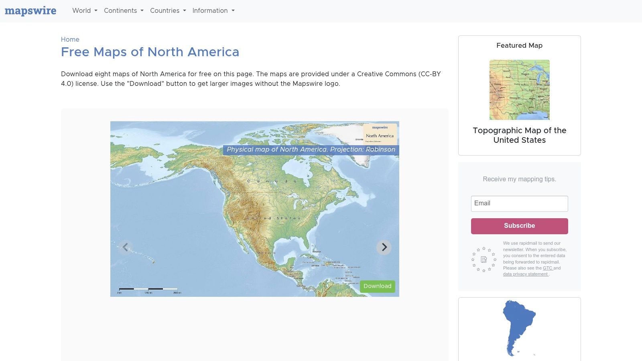Expand the Continents dropdown
Screen dimensions: 642x361
(124, 11)
